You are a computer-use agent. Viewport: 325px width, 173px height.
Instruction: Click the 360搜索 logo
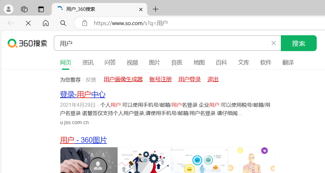click(27, 43)
